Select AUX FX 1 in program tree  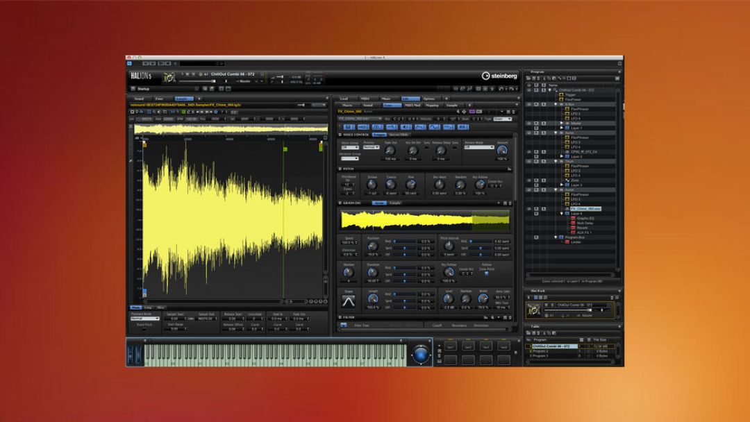pyautogui.click(x=584, y=233)
